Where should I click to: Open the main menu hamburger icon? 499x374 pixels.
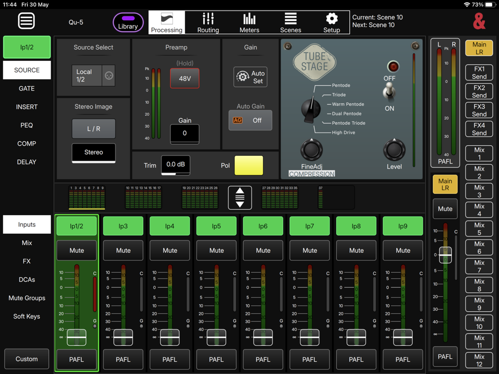click(x=26, y=20)
